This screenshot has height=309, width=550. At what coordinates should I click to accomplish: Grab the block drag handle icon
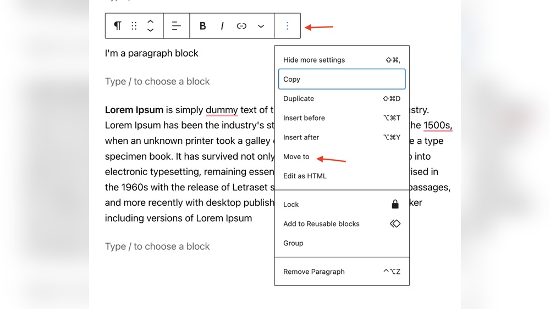(134, 26)
